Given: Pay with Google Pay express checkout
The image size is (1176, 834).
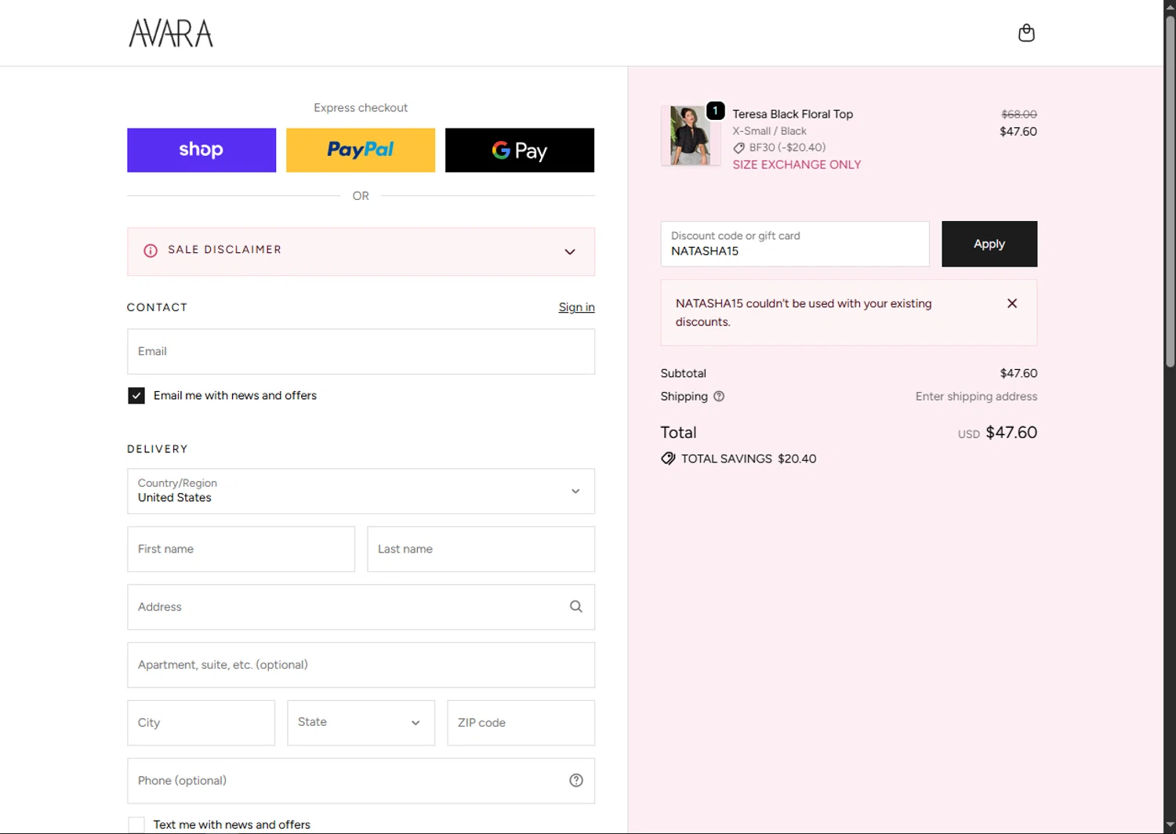Looking at the screenshot, I should coord(520,150).
